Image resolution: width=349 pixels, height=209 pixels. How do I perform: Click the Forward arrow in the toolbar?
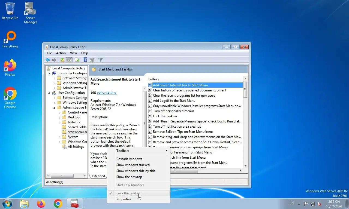(54, 60)
